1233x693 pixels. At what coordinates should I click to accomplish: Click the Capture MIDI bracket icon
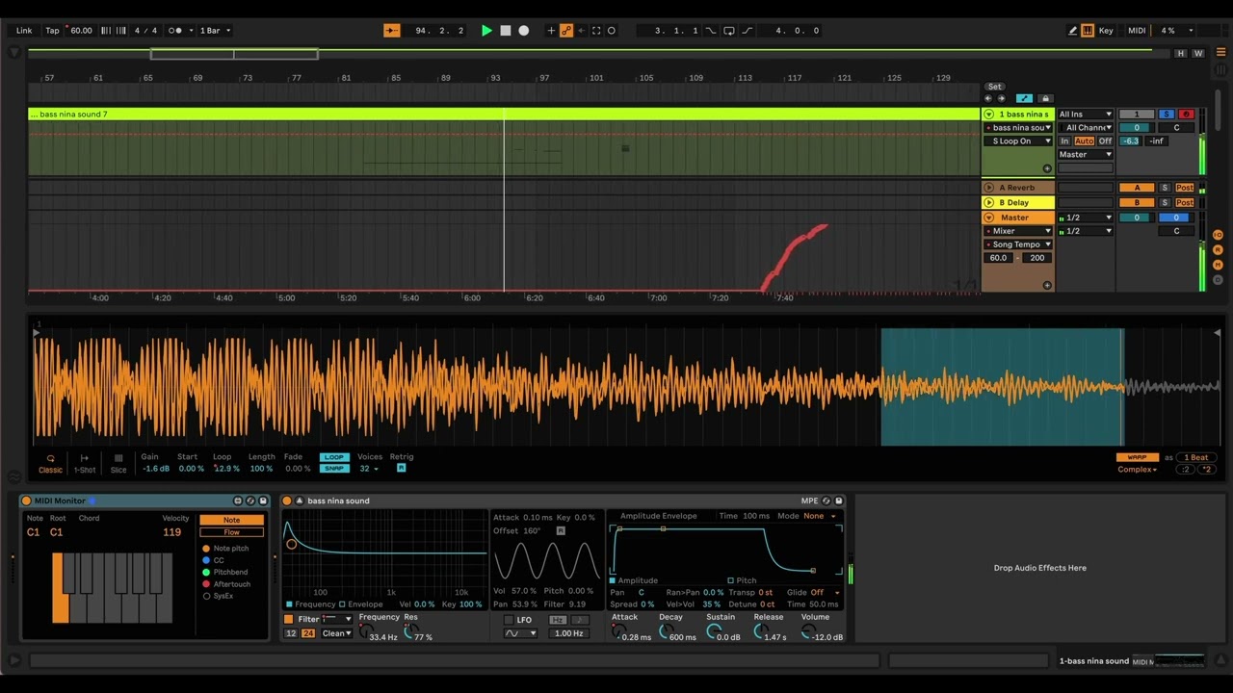596,30
